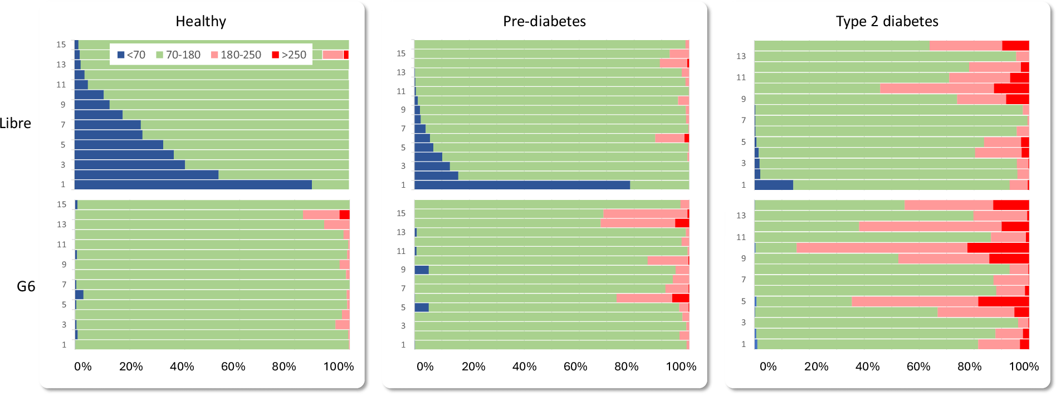
Task: Select the Pre-diabetes chart title
Action: pos(544,22)
